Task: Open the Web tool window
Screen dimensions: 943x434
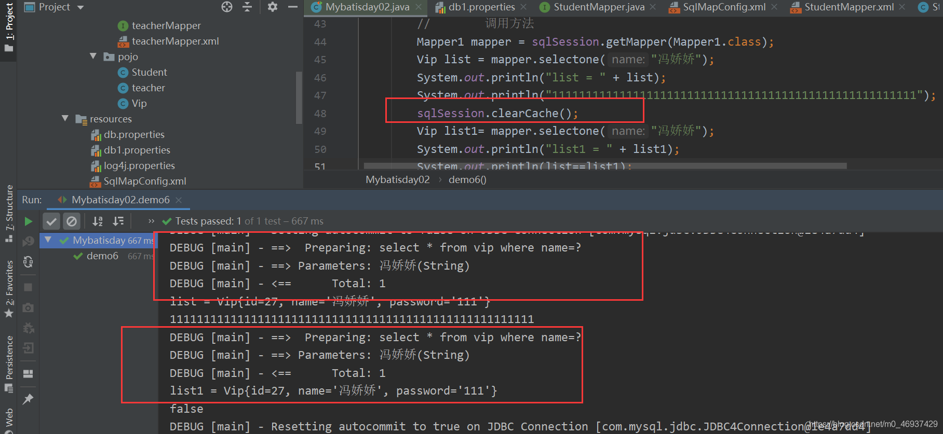Action: (9, 420)
